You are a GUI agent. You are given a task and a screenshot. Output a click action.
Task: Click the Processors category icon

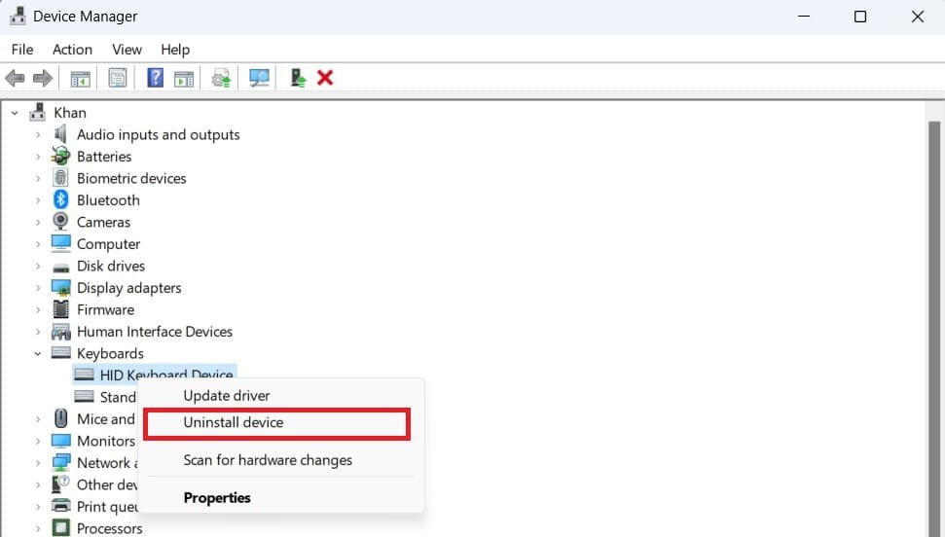tap(61, 528)
